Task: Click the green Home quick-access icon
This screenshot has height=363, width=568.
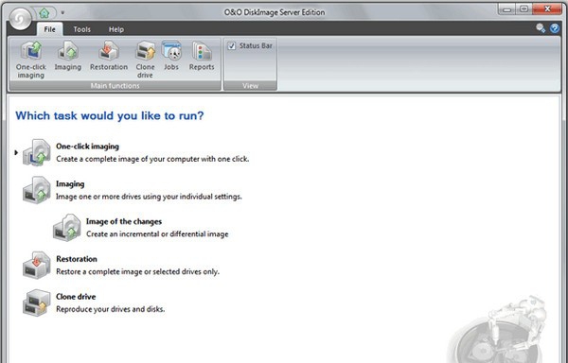Action: pyautogui.click(x=44, y=13)
